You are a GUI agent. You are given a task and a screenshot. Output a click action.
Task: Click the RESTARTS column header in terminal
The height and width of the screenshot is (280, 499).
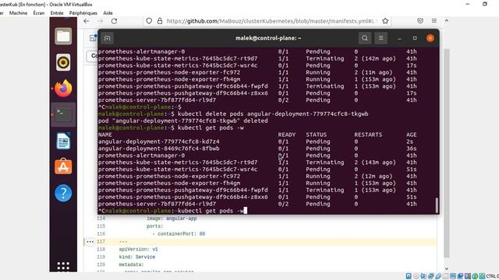368,135
